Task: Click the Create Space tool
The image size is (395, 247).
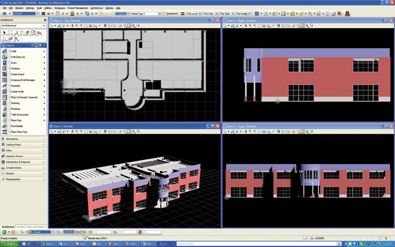Action: (17, 74)
